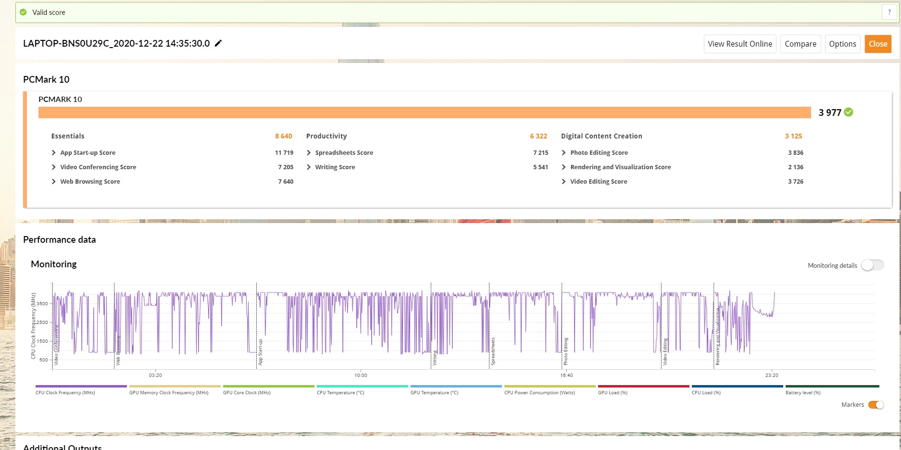Click the 03:20 time label on chart
The height and width of the screenshot is (450, 901).
click(x=155, y=375)
